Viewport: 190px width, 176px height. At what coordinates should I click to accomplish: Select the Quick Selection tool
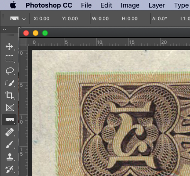click(9, 83)
